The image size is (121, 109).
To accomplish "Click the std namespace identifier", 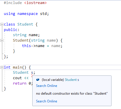I will [x=44, y=14].
